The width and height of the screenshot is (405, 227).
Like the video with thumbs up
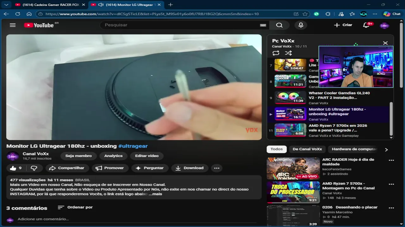16,168
